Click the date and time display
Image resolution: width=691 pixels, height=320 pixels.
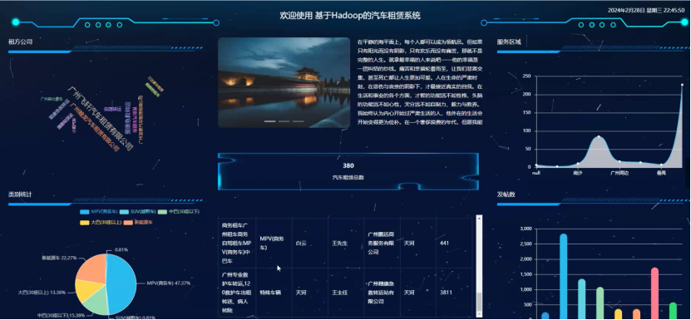pos(645,10)
